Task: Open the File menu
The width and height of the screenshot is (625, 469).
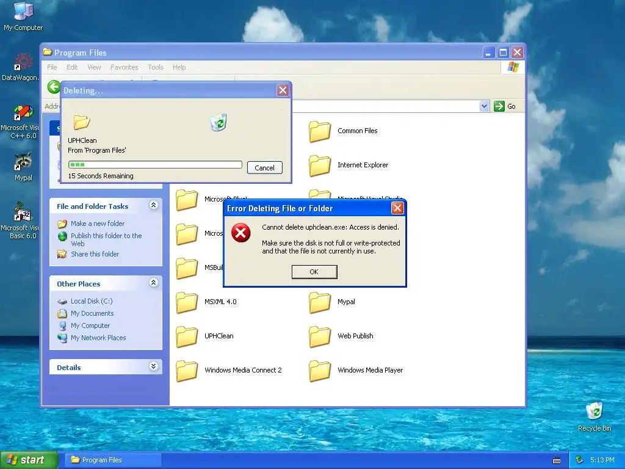Action: (x=52, y=67)
